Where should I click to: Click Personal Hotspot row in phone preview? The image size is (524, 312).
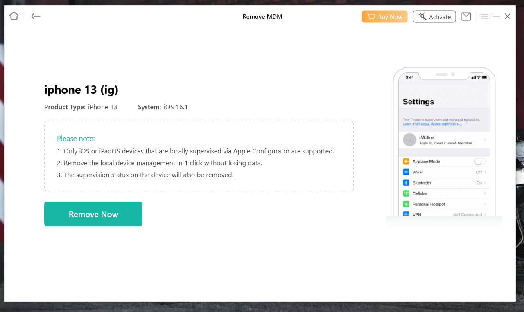coord(444,204)
